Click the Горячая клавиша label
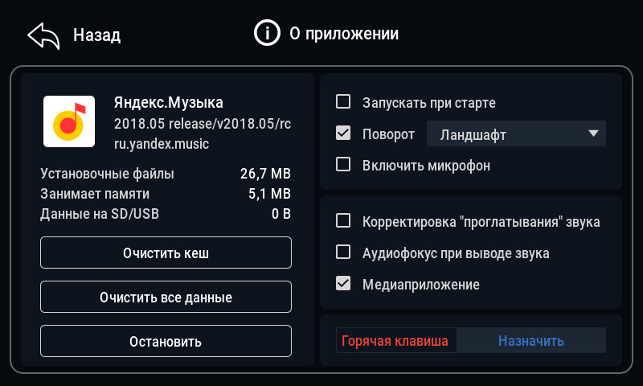 pyautogui.click(x=395, y=341)
